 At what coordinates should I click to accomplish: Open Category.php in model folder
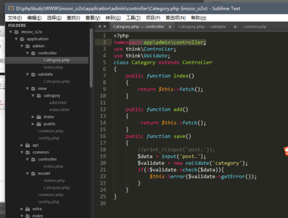click(x=56, y=188)
